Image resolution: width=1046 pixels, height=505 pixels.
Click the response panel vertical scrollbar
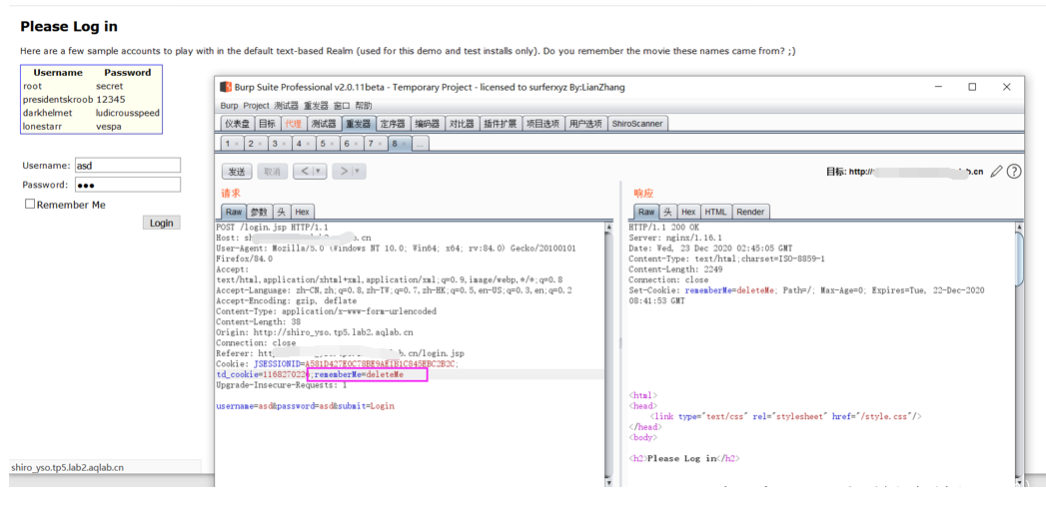(1019, 259)
